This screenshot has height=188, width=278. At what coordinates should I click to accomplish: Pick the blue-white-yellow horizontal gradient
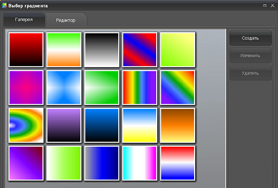coord(140,125)
